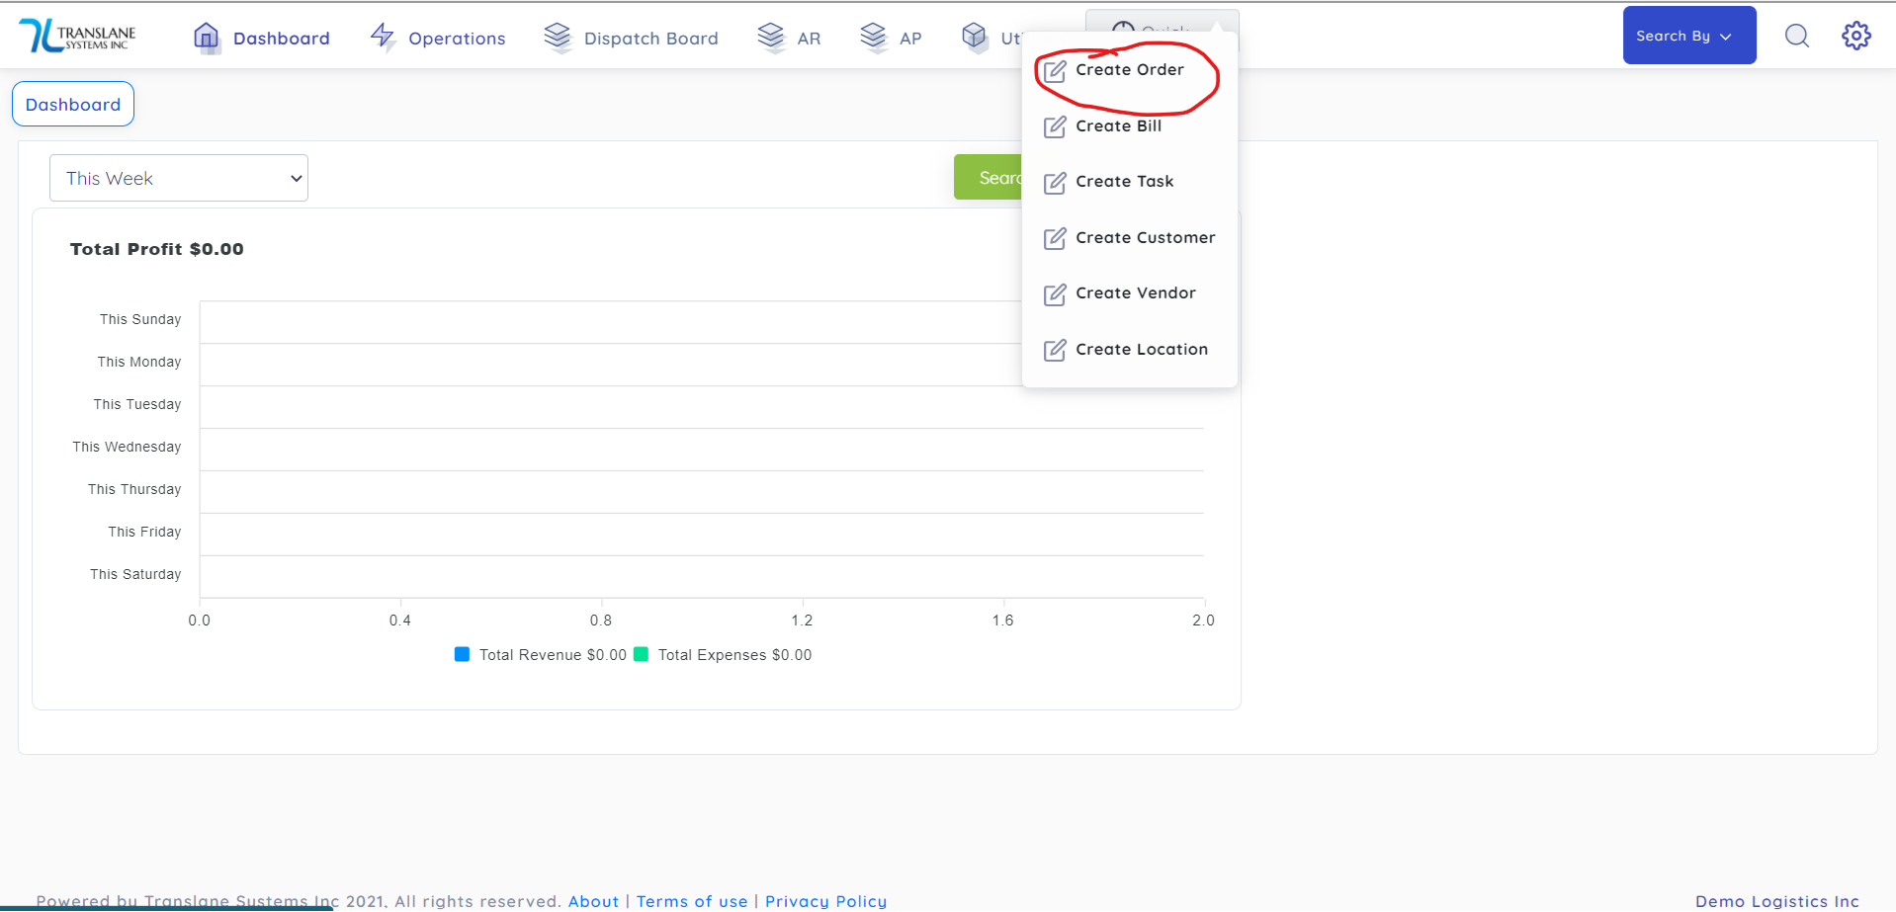This screenshot has height=912, width=1896.
Task: Click the edit icon beside Create Vendor
Action: click(x=1055, y=294)
